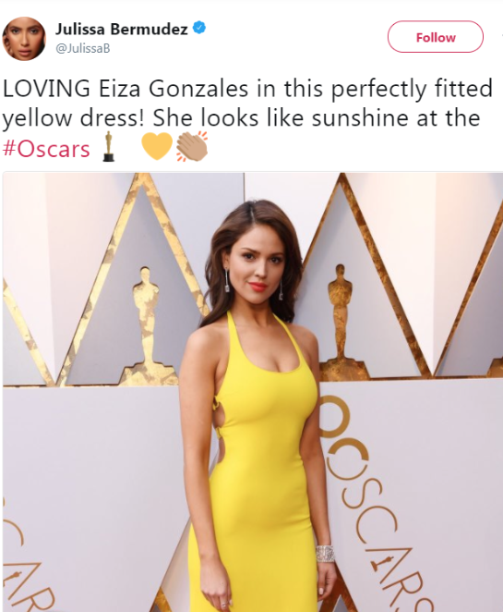Follow Julissa Bermudez

coord(436,37)
